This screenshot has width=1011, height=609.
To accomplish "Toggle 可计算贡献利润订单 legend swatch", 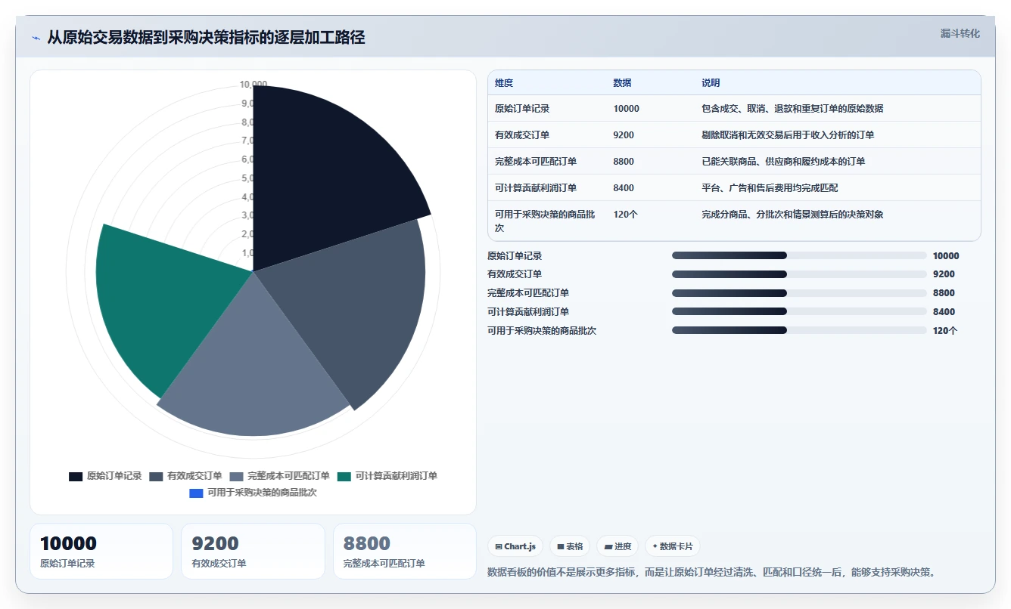I will click(344, 476).
